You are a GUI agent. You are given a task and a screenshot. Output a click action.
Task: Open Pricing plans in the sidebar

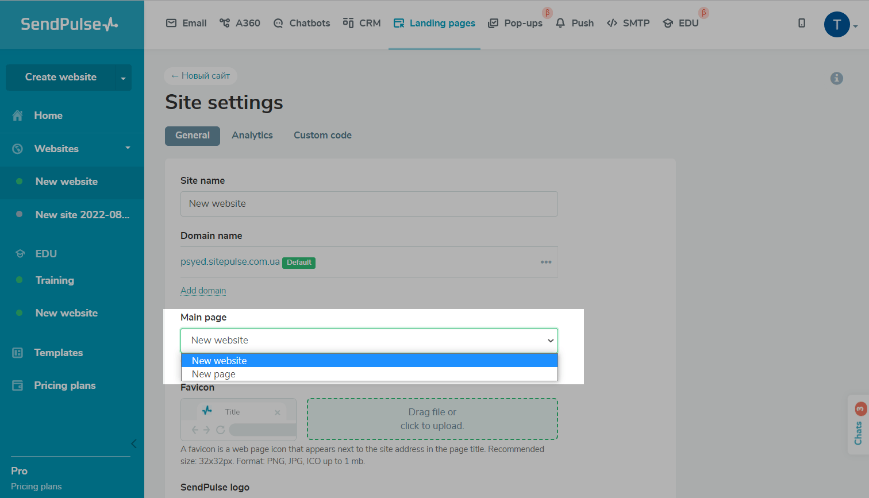coord(65,385)
